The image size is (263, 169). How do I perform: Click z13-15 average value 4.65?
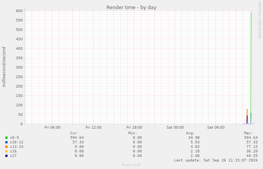195,147
